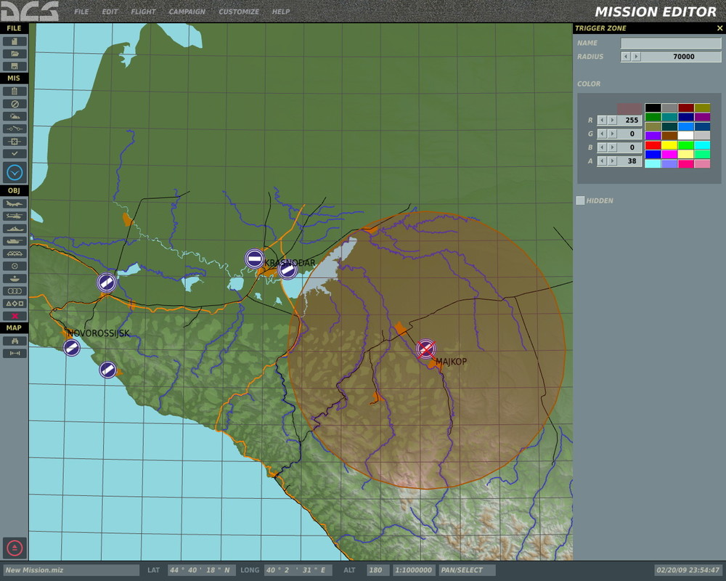
Task: Select the ship group placement tool
Action: click(x=15, y=229)
